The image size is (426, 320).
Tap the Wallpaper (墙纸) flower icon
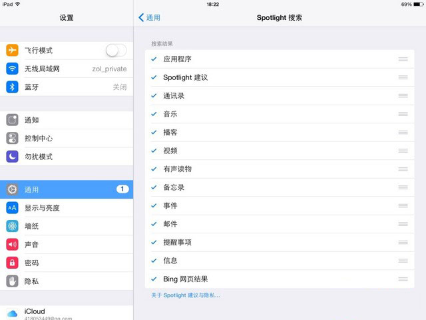pos(12,226)
